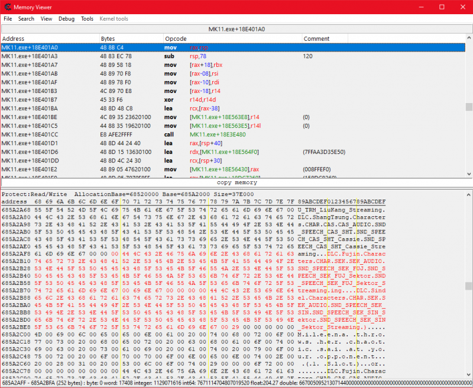The height and width of the screenshot is (388, 473).
Task: Click the MK11.exe+18E401A0 address header bar
Action: [237, 29]
